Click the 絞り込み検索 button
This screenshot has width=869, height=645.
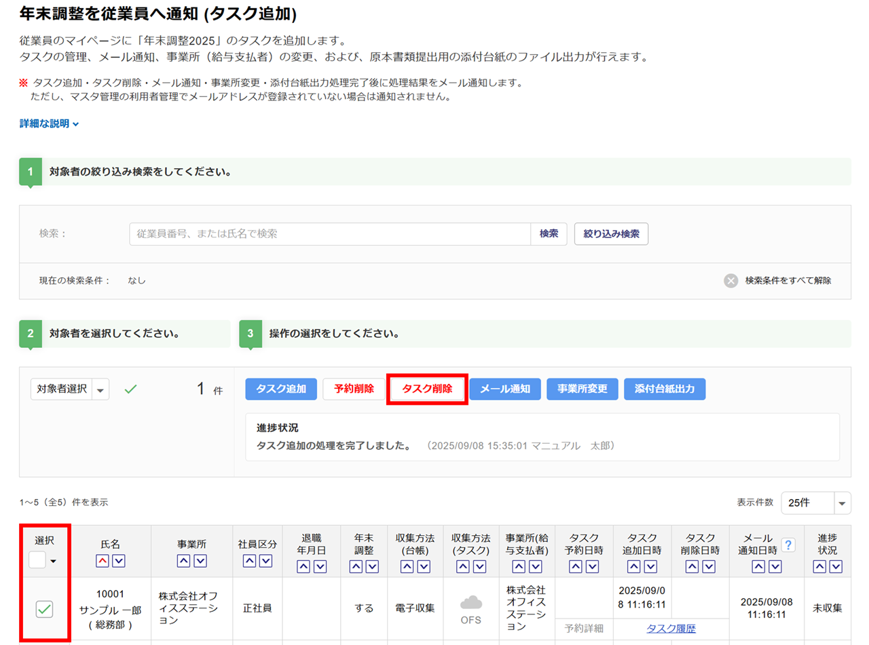(x=611, y=234)
